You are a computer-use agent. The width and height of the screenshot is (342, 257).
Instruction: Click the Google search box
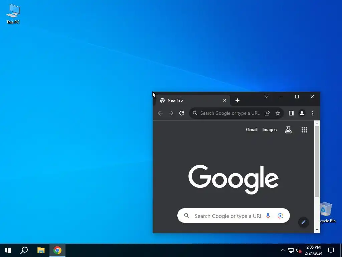233,216
